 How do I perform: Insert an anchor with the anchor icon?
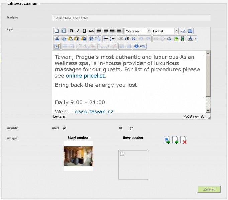click(x=169, y=39)
